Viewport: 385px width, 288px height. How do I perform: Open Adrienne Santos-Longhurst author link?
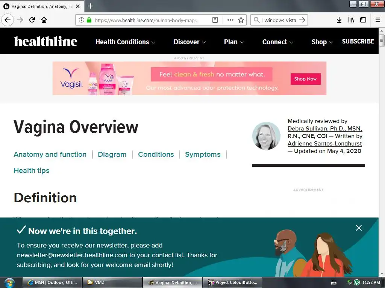(324, 144)
